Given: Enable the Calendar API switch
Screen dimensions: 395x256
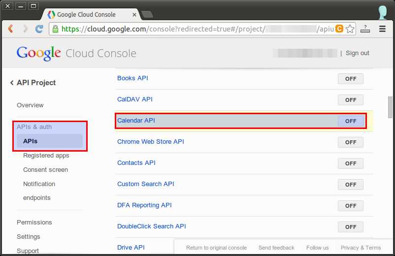Looking at the screenshot, I should pyautogui.click(x=350, y=121).
